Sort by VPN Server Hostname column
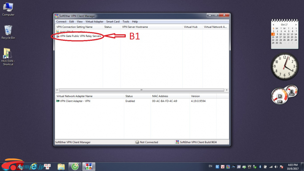Screen dimensions: 304x171 [x=152, y=27]
